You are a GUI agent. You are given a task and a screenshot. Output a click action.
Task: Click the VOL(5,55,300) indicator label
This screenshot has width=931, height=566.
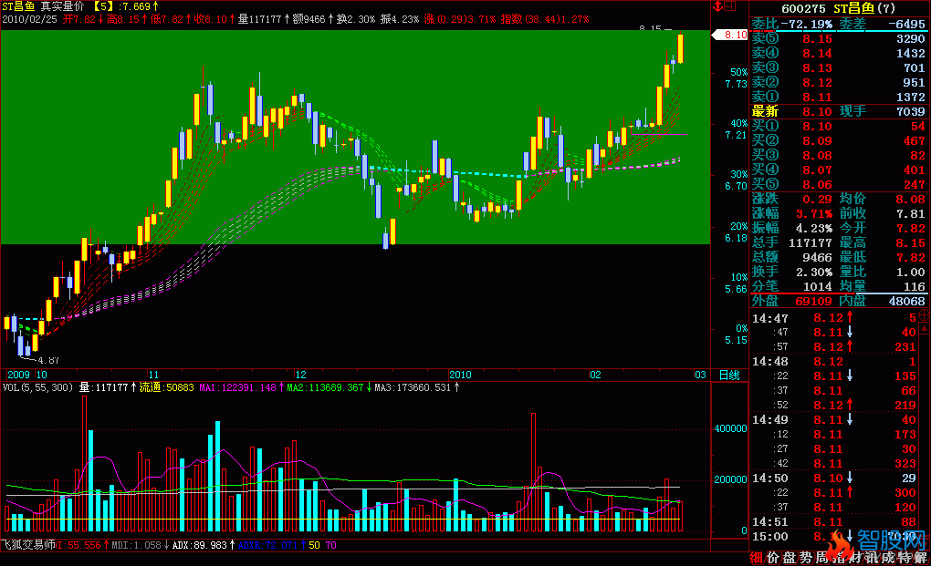38,387
